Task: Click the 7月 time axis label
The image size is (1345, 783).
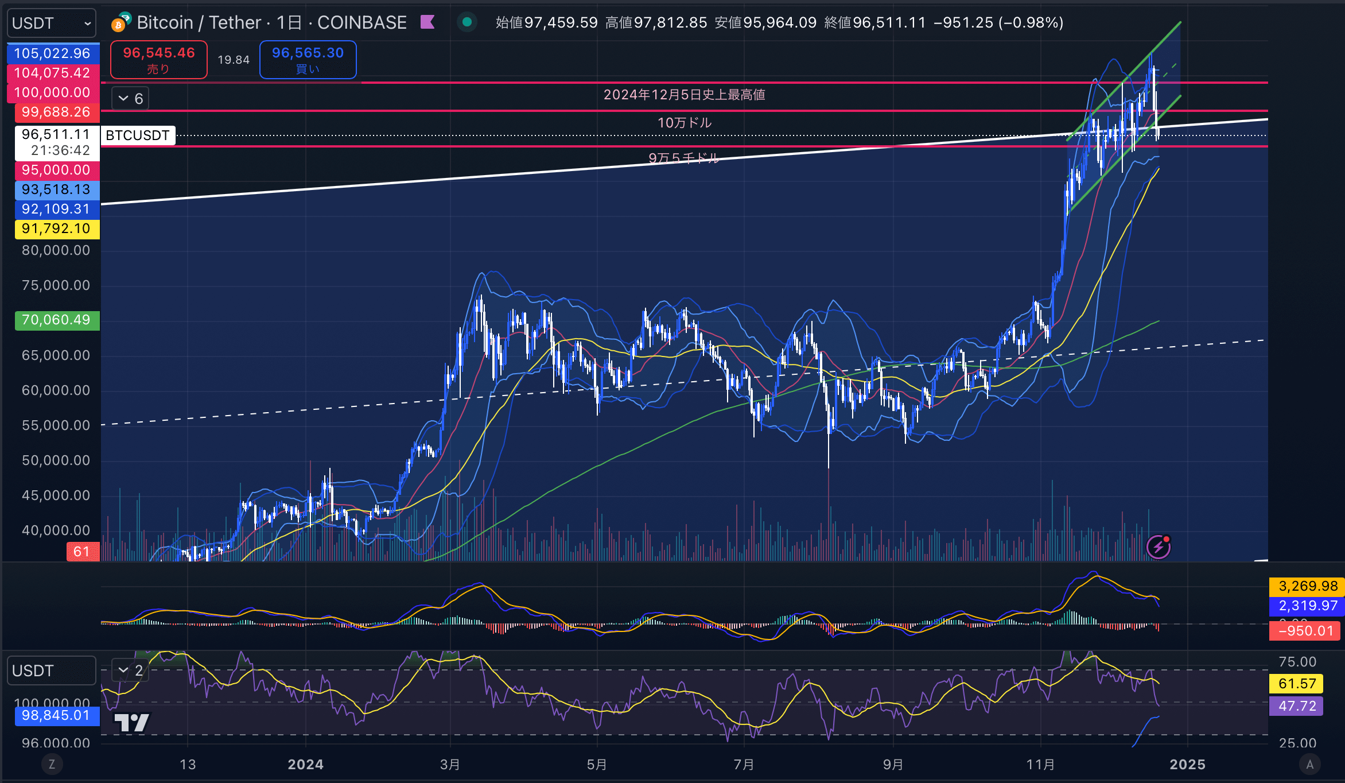Action: point(744,765)
